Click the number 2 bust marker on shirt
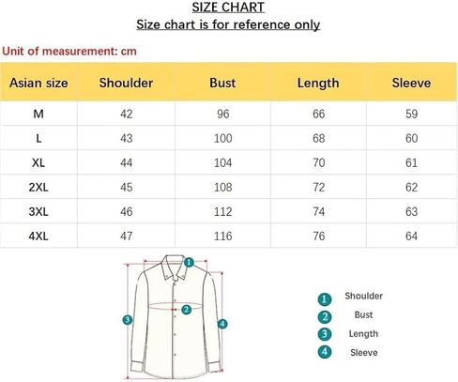Viewport: 458px width, 382px height. 187,310
